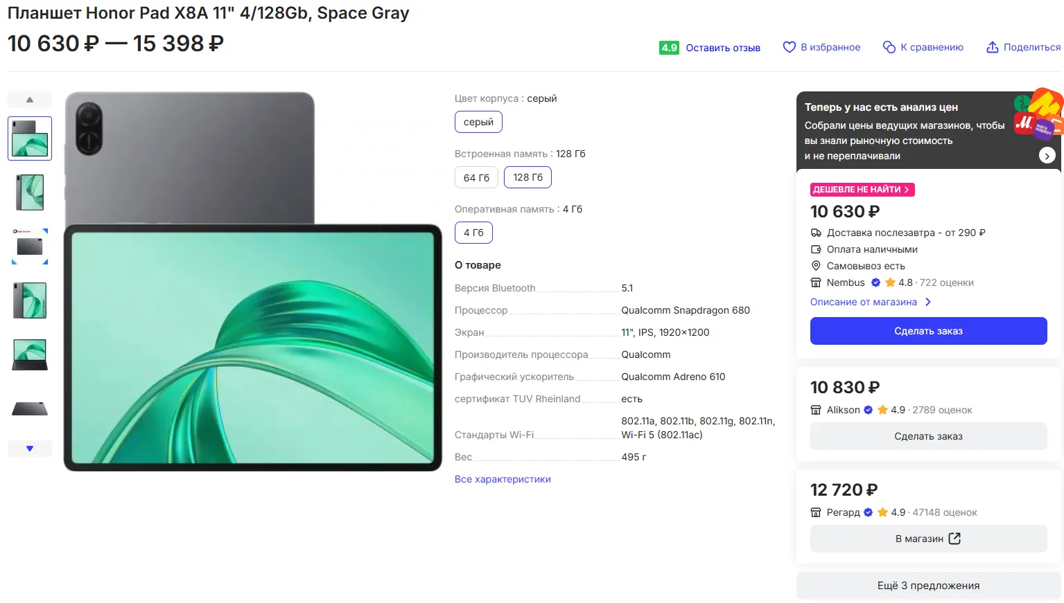Click the arrow on price analysis banner
The image size is (1064, 603).
point(1047,156)
